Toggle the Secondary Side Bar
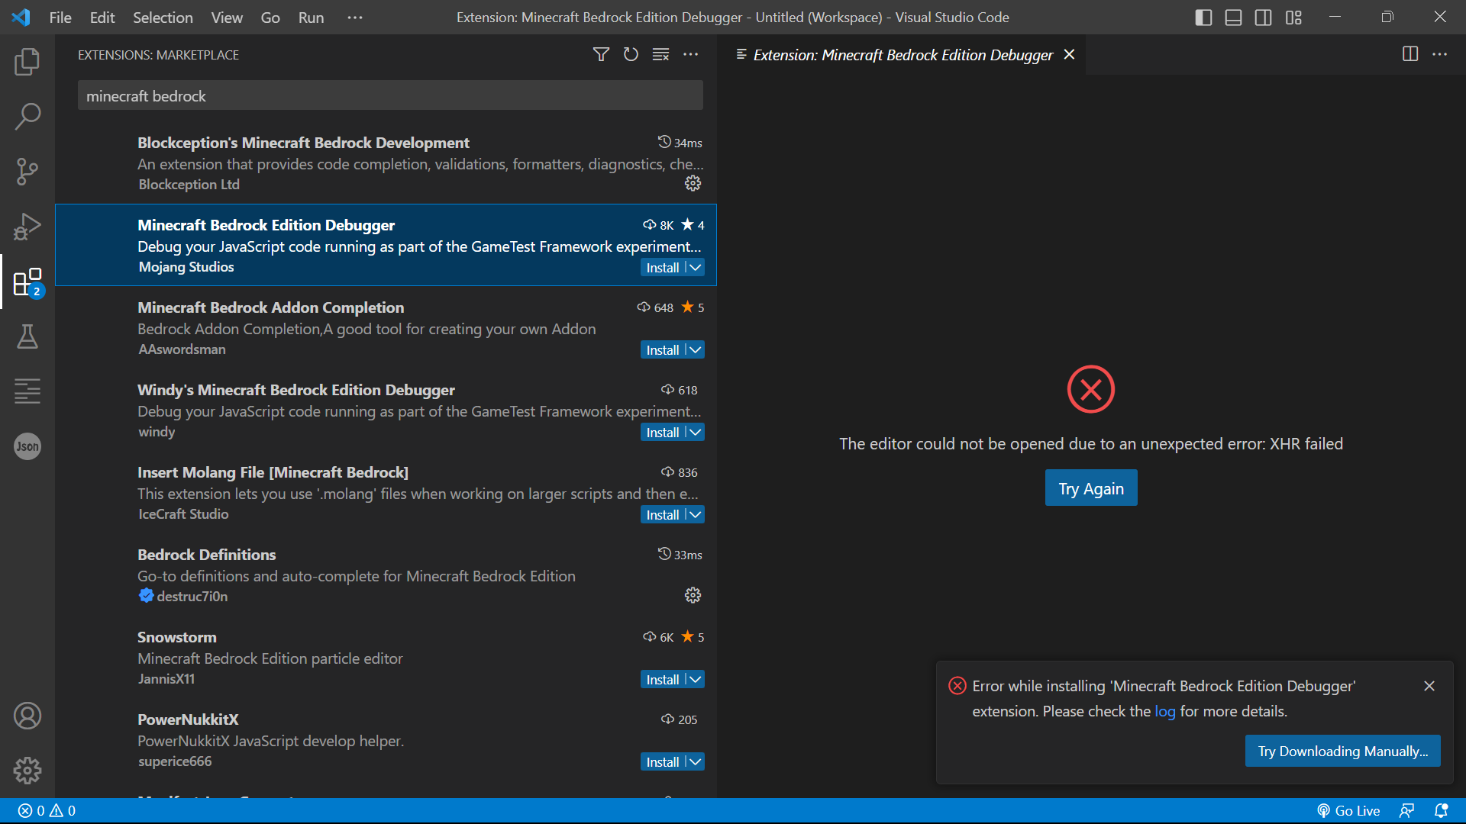 [1263, 17]
